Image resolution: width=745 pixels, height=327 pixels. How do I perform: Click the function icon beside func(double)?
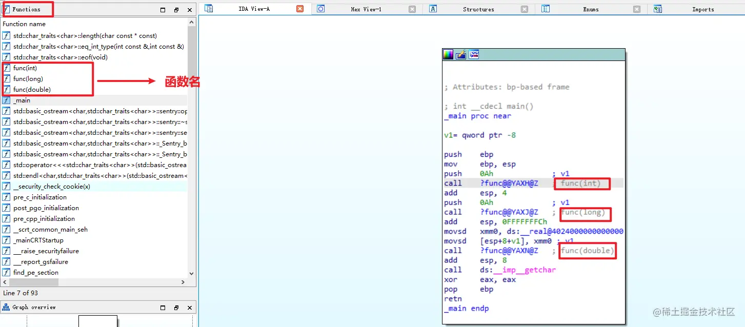pyautogui.click(x=6, y=90)
